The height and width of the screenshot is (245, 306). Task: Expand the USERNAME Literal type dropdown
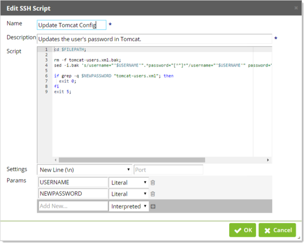click(x=129, y=182)
